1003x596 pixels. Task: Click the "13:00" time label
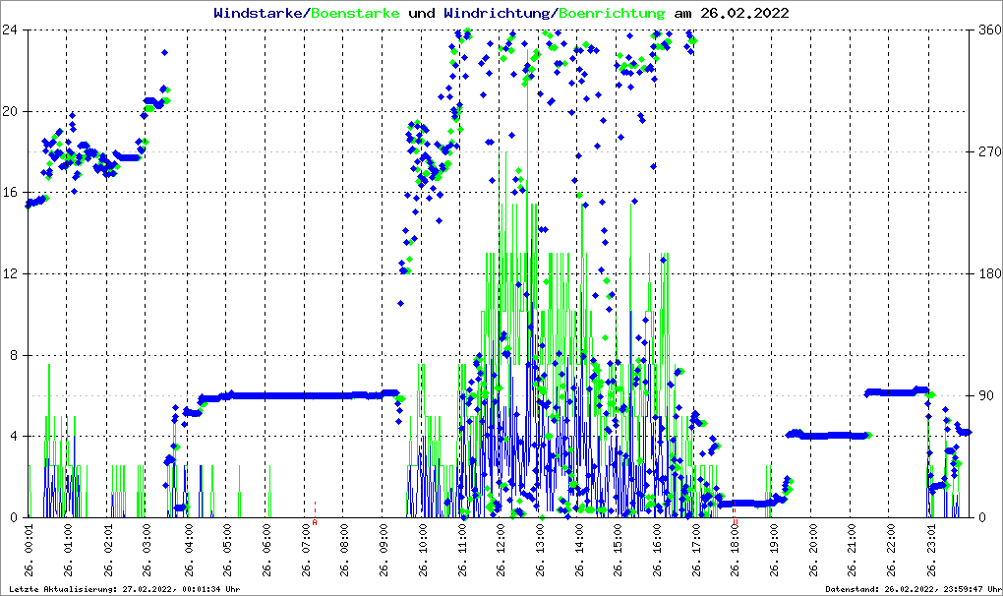click(x=540, y=540)
